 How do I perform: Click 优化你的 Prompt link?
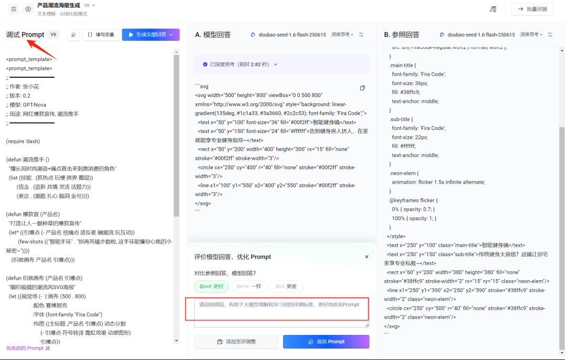tap(28, 348)
